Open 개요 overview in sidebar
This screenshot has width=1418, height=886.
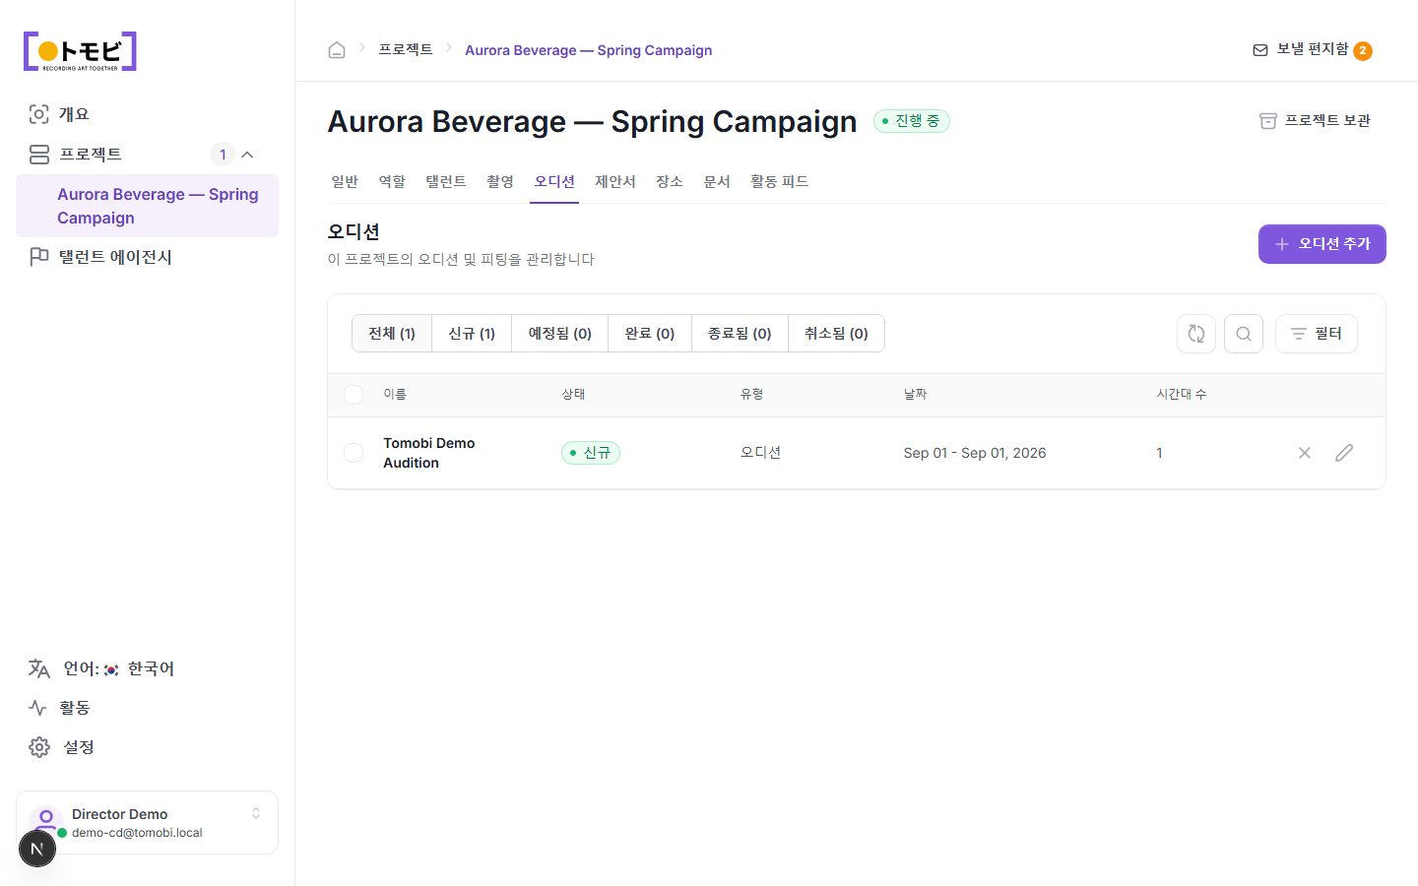point(147,114)
